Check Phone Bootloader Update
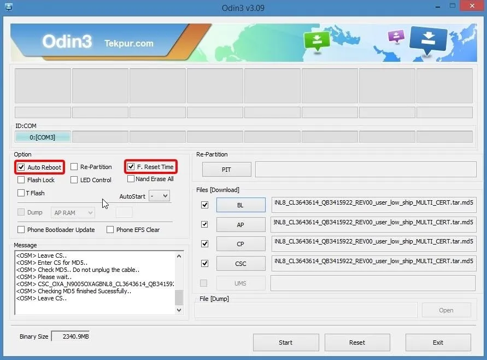The image size is (487, 360). 21,230
